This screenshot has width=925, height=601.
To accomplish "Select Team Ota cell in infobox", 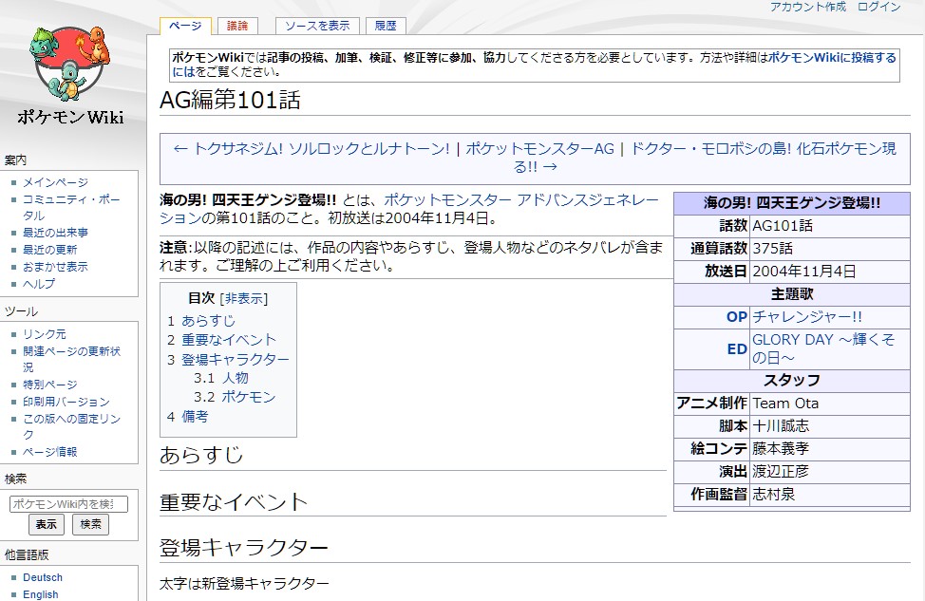I will pos(829,404).
